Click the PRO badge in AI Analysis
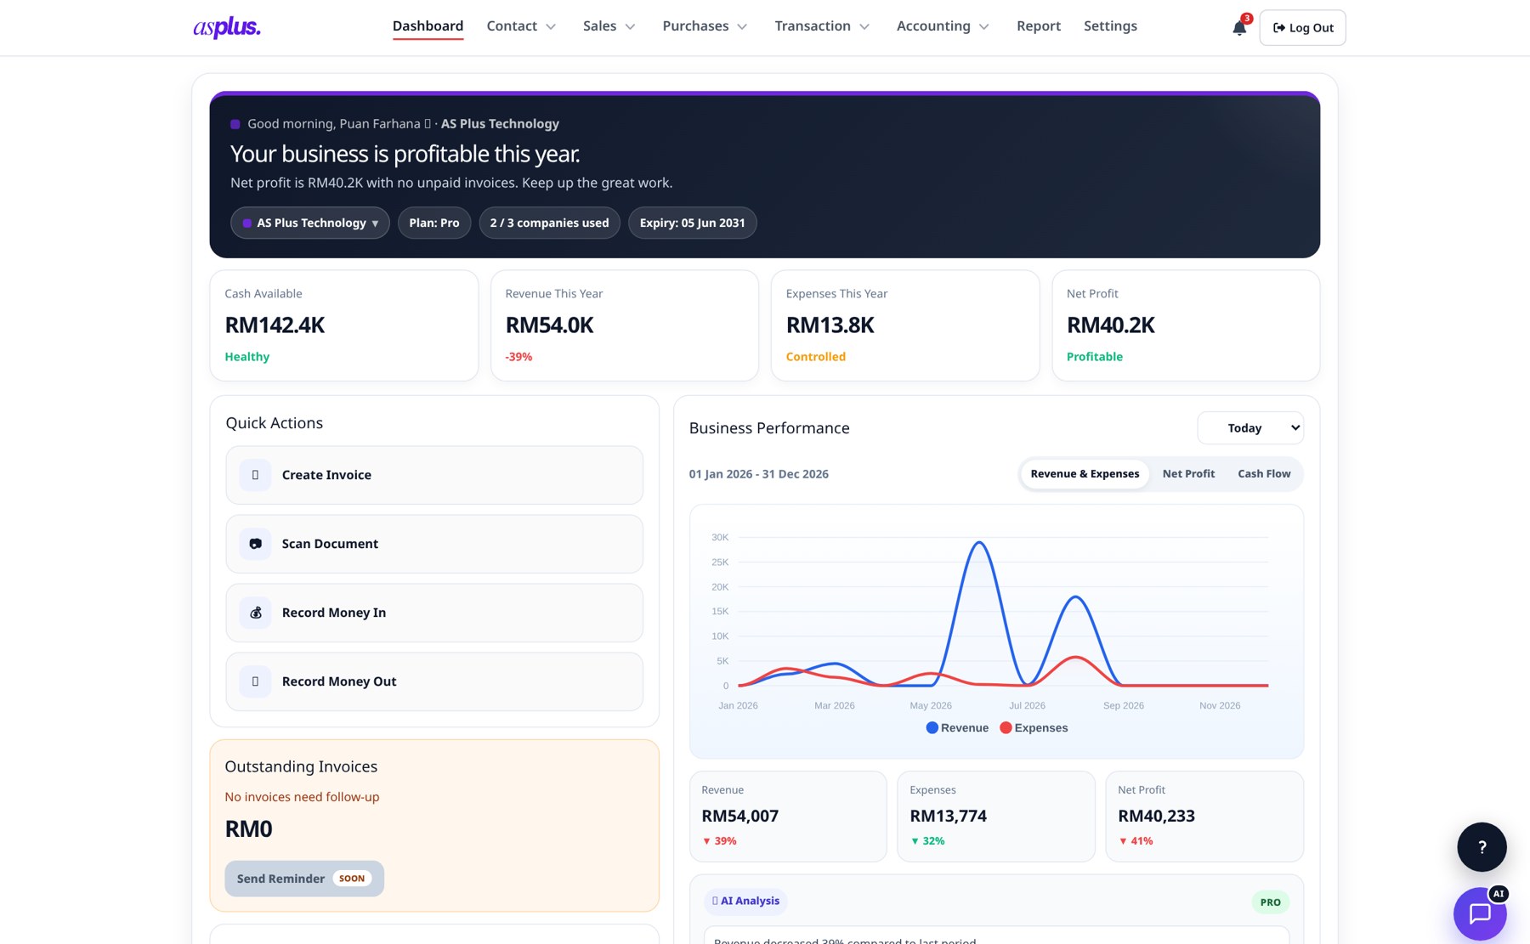1530x944 pixels. point(1270,902)
